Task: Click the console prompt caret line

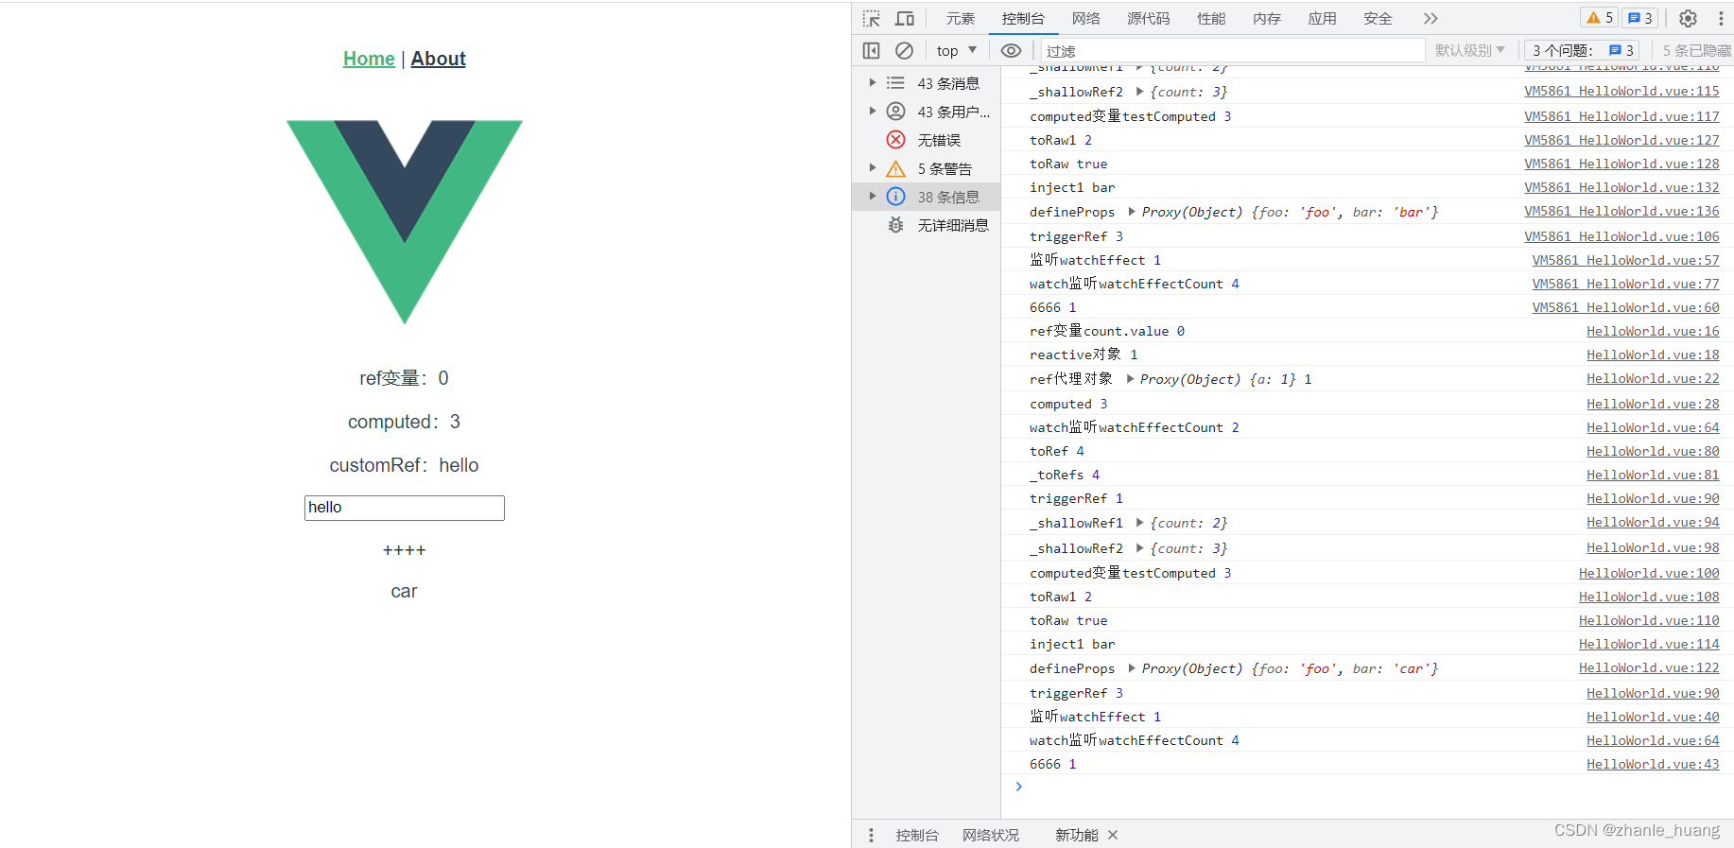Action: coord(1367,787)
